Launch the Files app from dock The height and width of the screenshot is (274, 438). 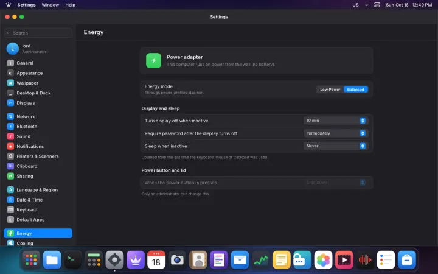[52, 260]
